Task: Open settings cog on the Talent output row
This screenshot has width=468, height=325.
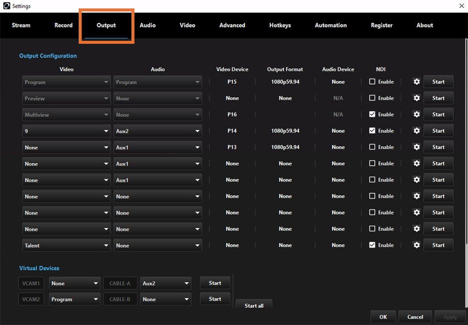Action: [416, 245]
